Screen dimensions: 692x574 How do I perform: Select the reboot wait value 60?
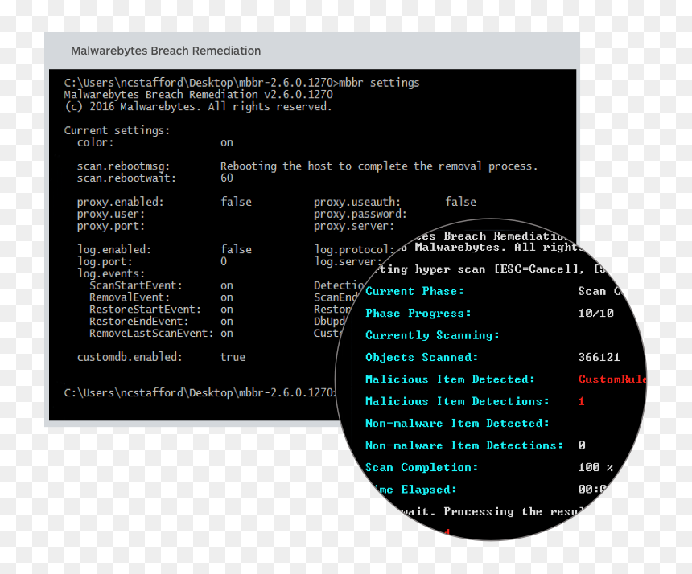tap(226, 178)
